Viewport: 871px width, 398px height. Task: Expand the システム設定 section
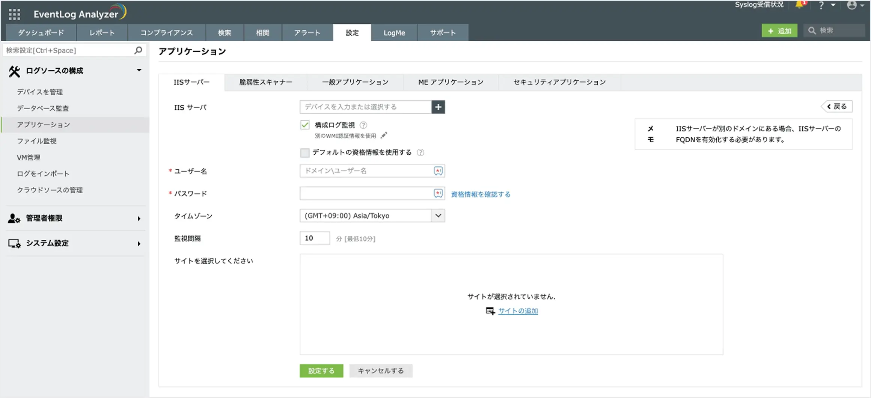click(x=139, y=244)
